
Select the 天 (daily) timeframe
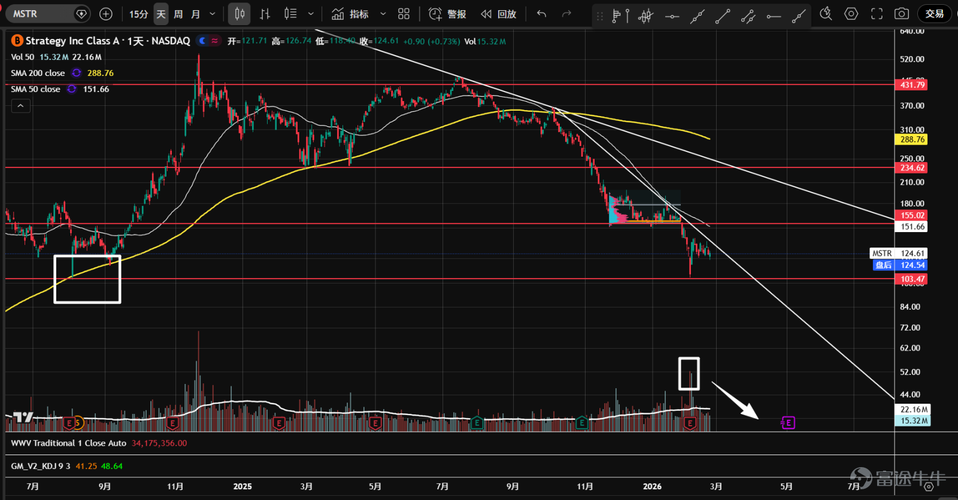[161, 14]
